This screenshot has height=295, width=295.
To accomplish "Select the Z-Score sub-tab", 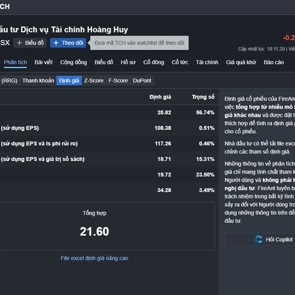I will click(x=94, y=81).
